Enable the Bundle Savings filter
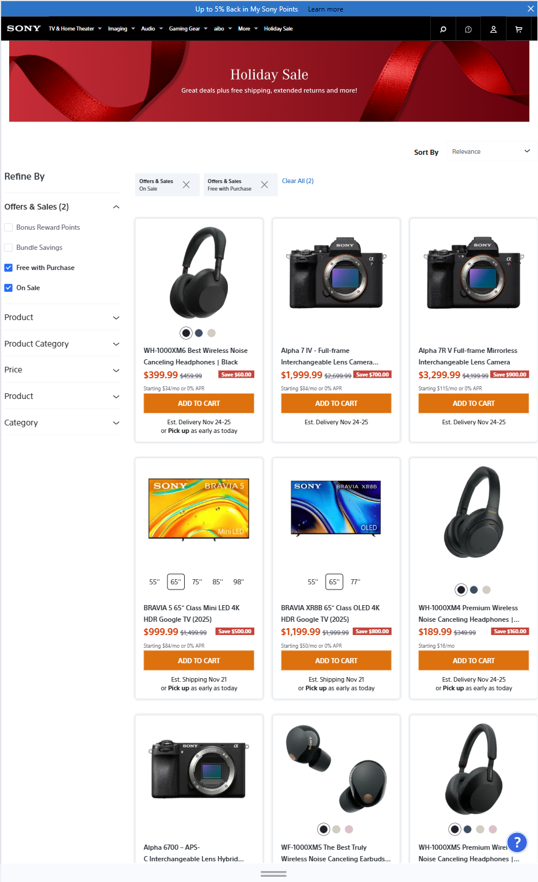The width and height of the screenshot is (538, 882). (9, 248)
